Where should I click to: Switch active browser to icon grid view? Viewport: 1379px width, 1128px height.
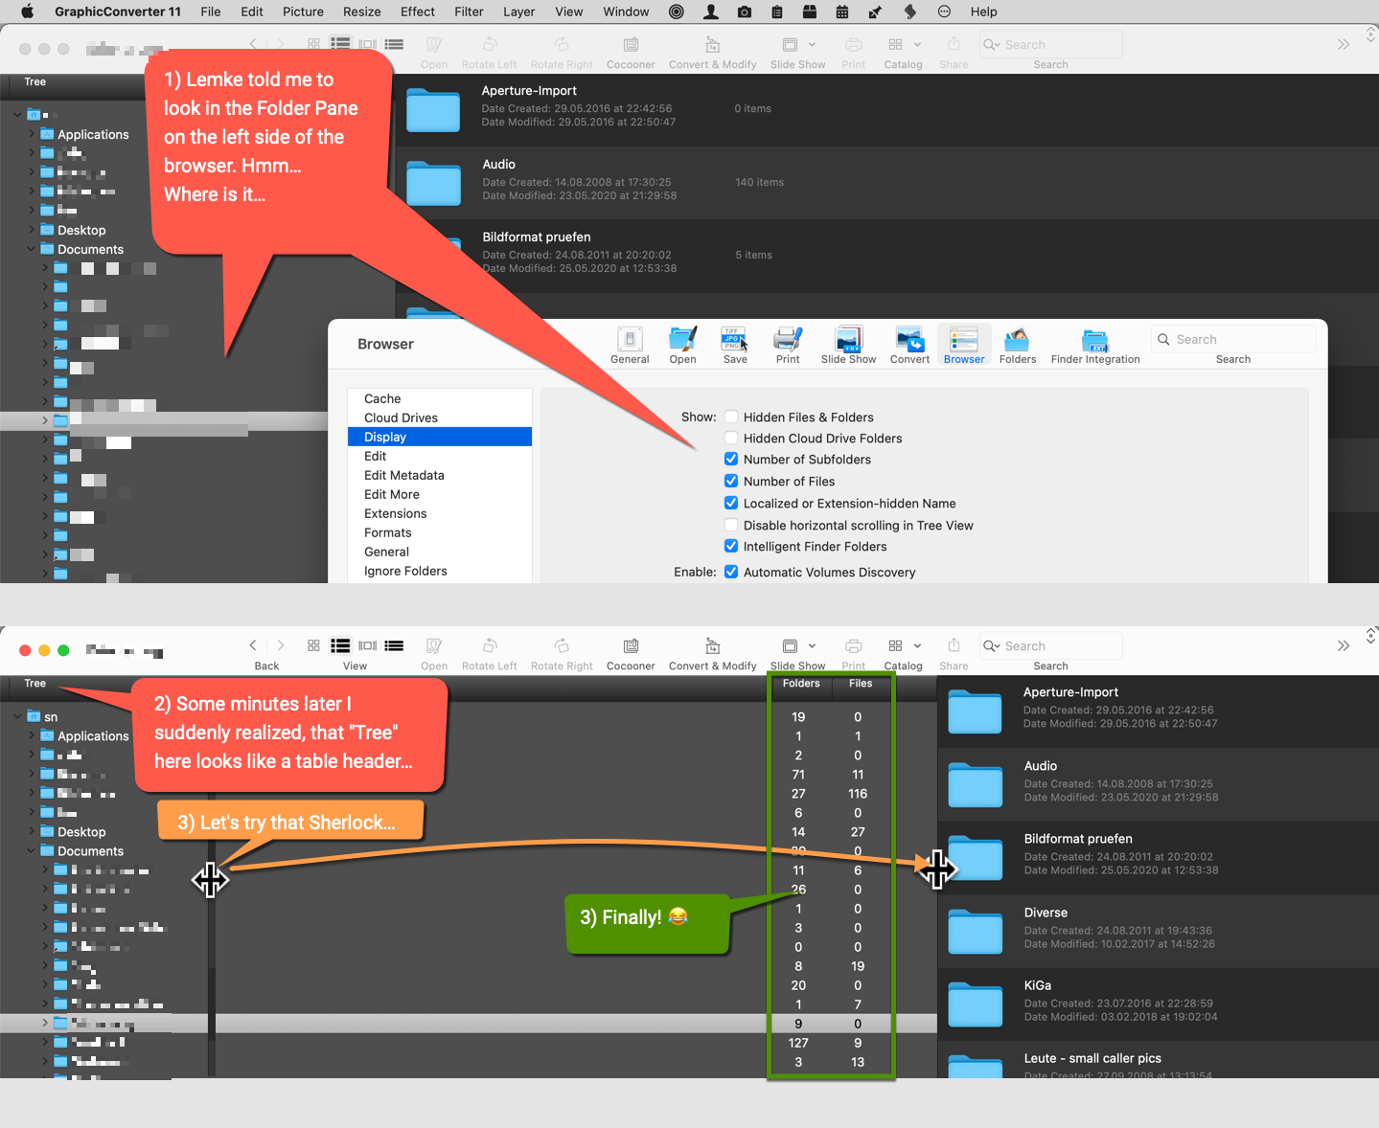tap(313, 646)
